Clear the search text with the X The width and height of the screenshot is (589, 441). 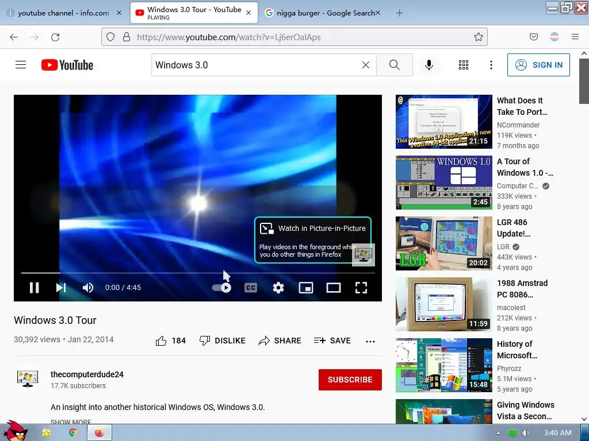tap(365, 65)
